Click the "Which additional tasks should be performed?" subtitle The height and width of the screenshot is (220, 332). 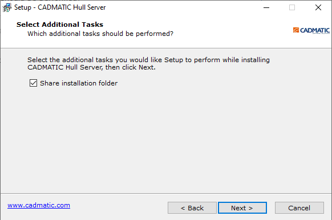point(100,34)
